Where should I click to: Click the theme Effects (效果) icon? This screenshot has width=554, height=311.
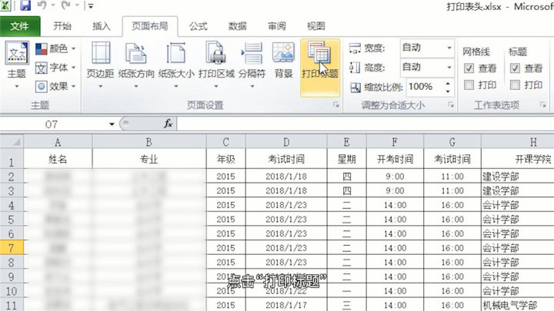[41, 86]
